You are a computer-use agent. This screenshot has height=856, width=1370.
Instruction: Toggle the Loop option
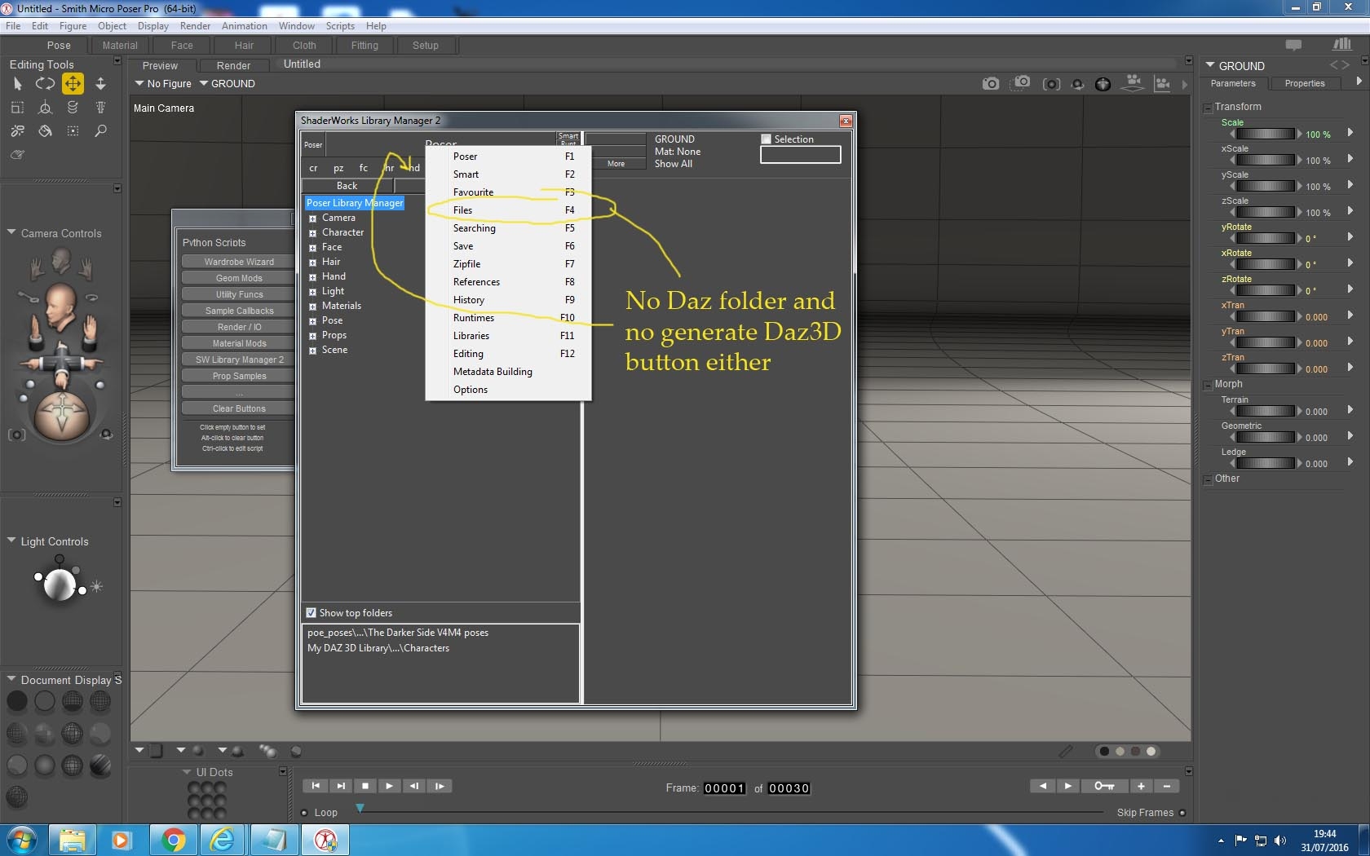tap(304, 813)
